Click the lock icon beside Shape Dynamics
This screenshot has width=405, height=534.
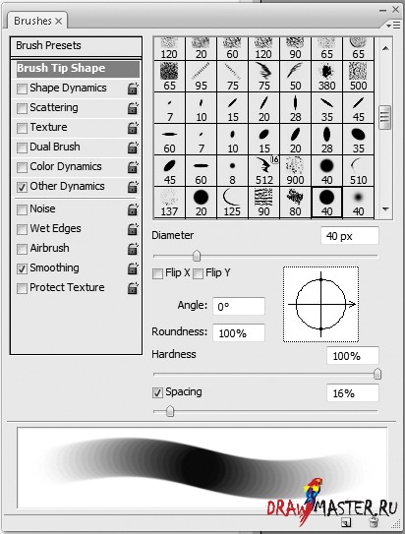tap(133, 89)
